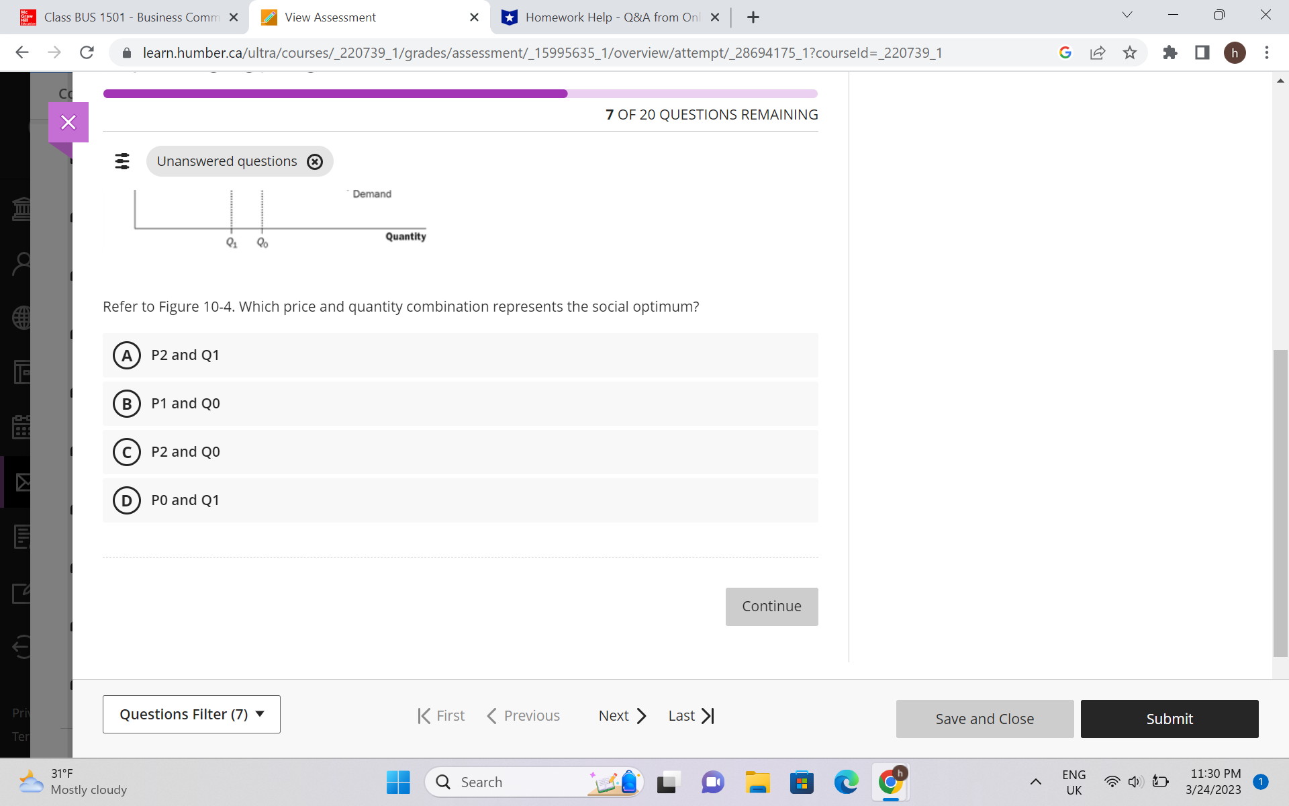This screenshot has height=806, width=1289.
Task: Open the messages envelope icon in sidebar
Action: pyautogui.click(x=22, y=482)
